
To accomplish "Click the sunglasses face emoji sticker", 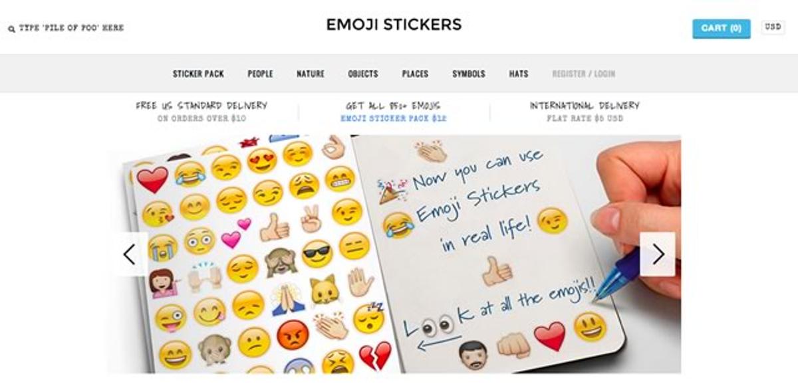I will click(317, 254).
